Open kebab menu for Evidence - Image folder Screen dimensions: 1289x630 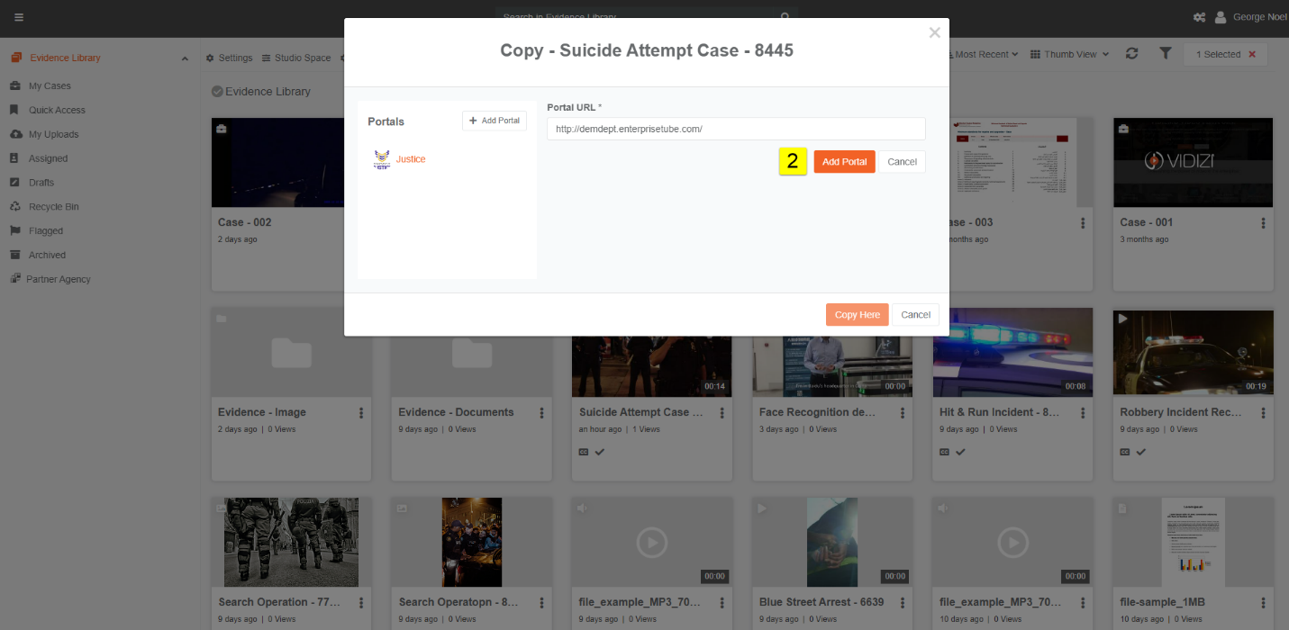coord(361,413)
